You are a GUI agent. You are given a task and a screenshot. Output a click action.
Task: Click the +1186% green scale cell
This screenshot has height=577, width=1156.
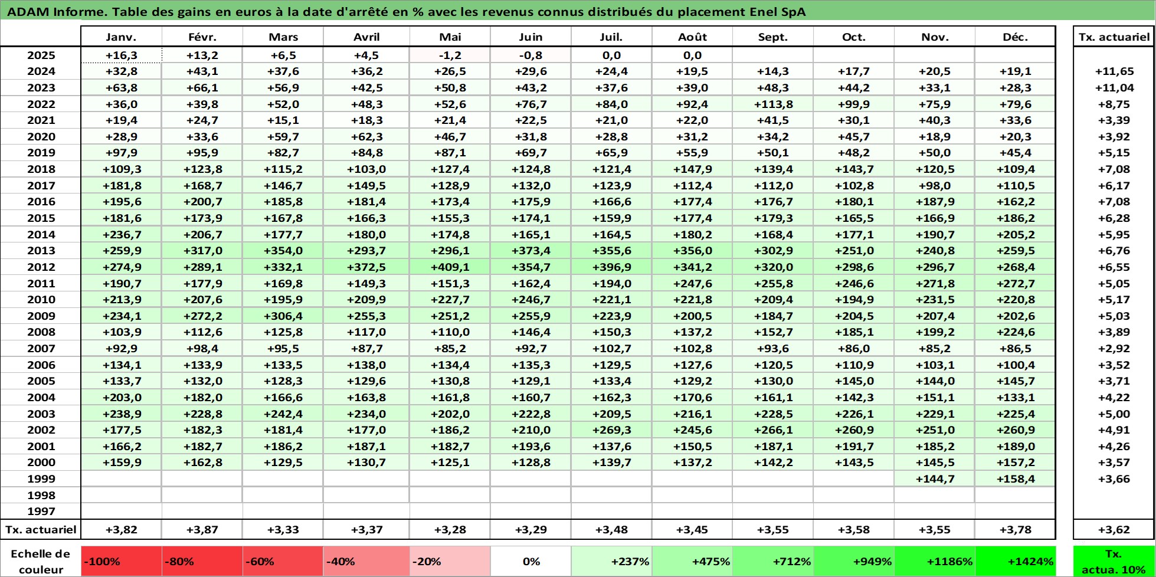click(x=934, y=562)
